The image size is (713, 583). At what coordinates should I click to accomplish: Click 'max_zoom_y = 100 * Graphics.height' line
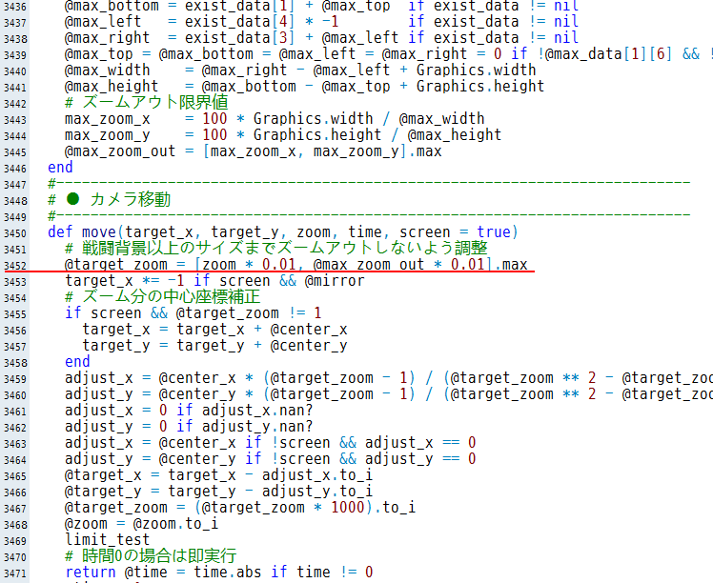point(283,135)
